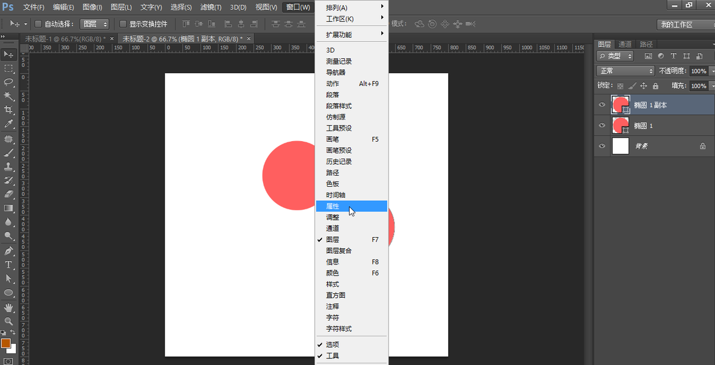
Task: Filter layers by shape layer icon
Action: (686, 56)
